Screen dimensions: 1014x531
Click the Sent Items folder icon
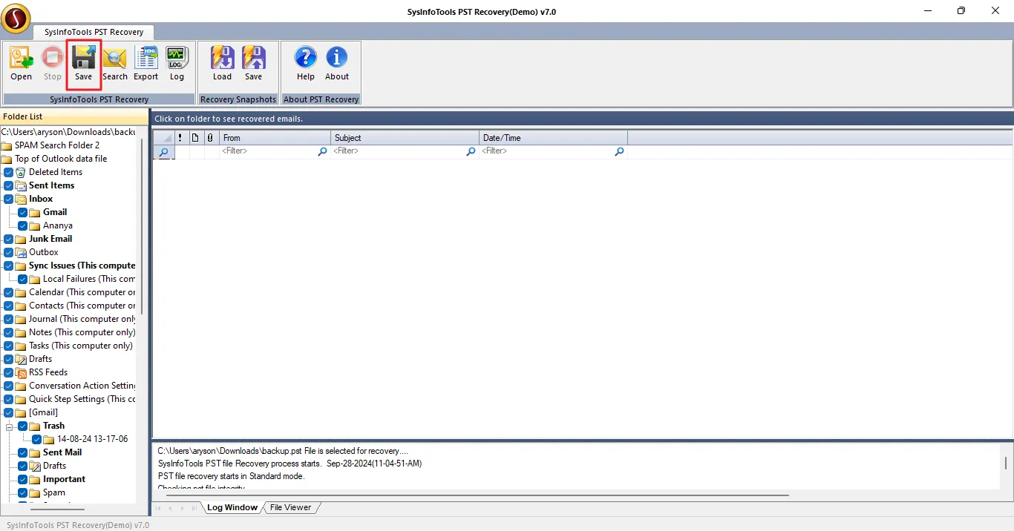(x=21, y=185)
